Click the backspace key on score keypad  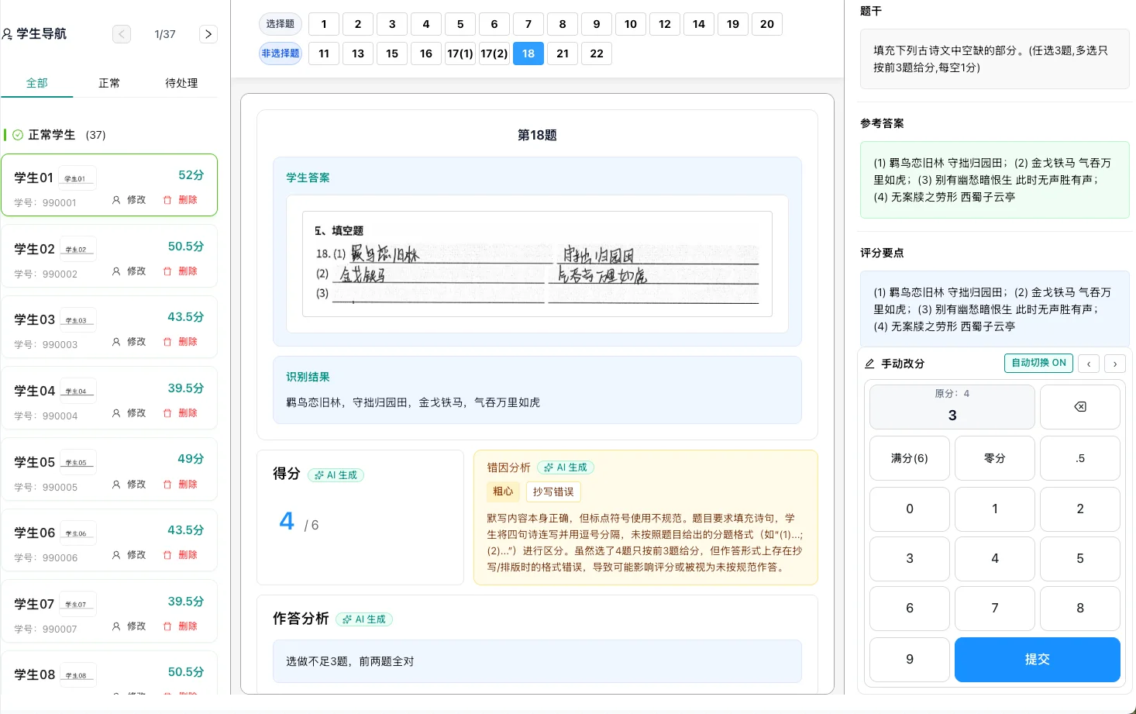(1079, 407)
